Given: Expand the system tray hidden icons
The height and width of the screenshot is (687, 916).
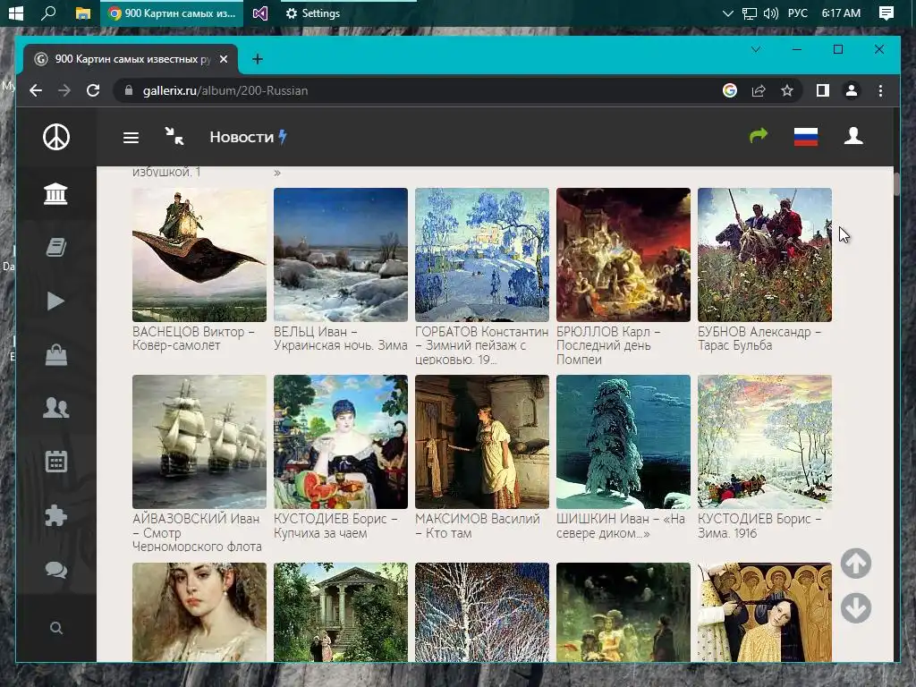Looking at the screenshot, I should tap(728, 13).
